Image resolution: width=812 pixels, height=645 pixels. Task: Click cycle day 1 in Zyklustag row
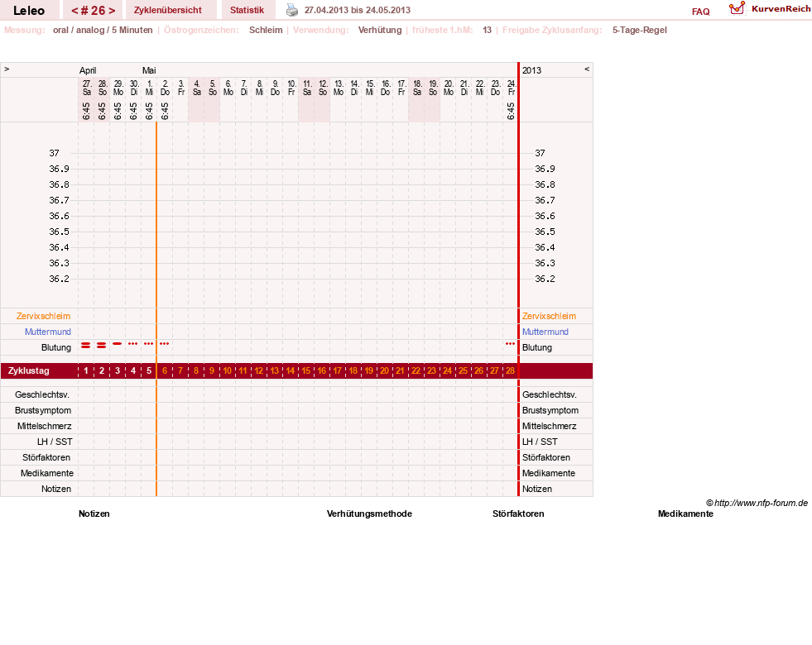click(x=86, y=370)
